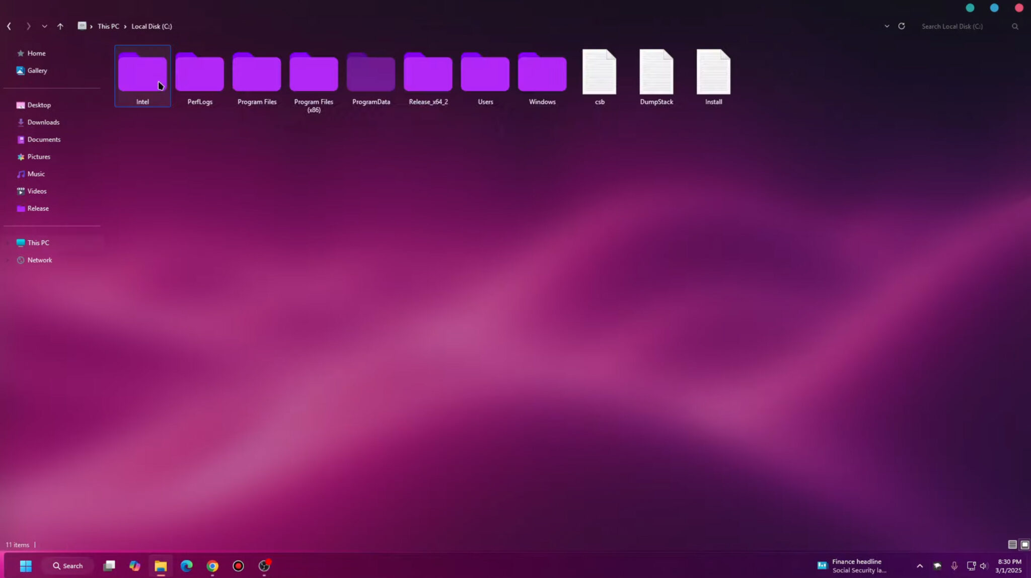Open the Start menu
Screen dimensions: 1031x578
25,565
